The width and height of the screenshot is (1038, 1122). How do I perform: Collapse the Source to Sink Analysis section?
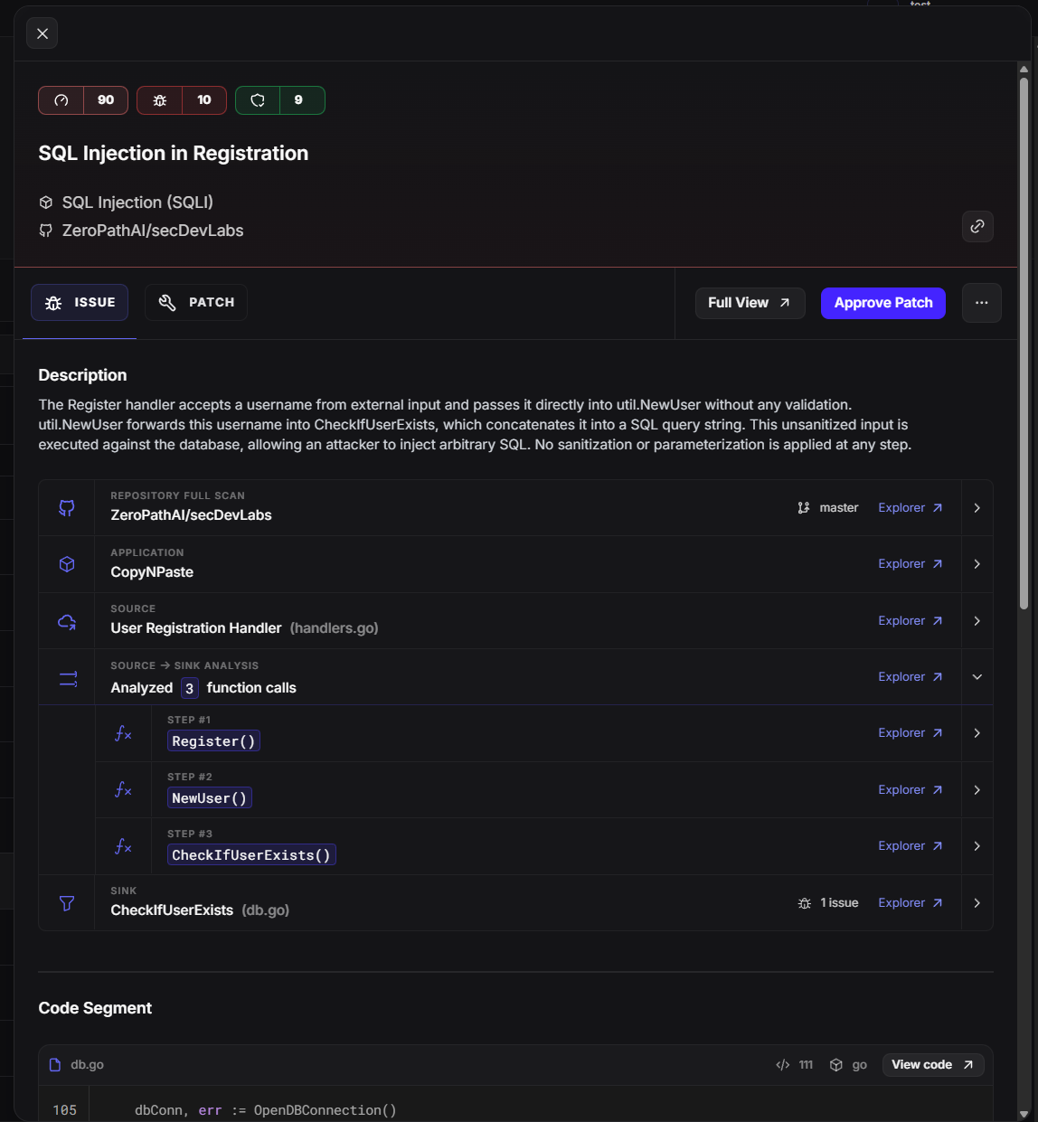[977, 677]
